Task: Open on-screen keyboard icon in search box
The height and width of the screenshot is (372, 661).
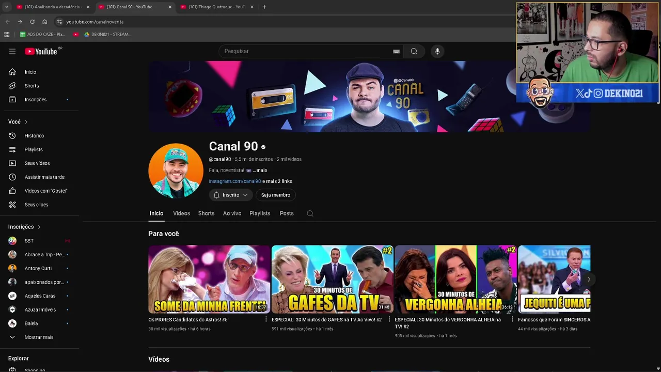Action: 396,51
